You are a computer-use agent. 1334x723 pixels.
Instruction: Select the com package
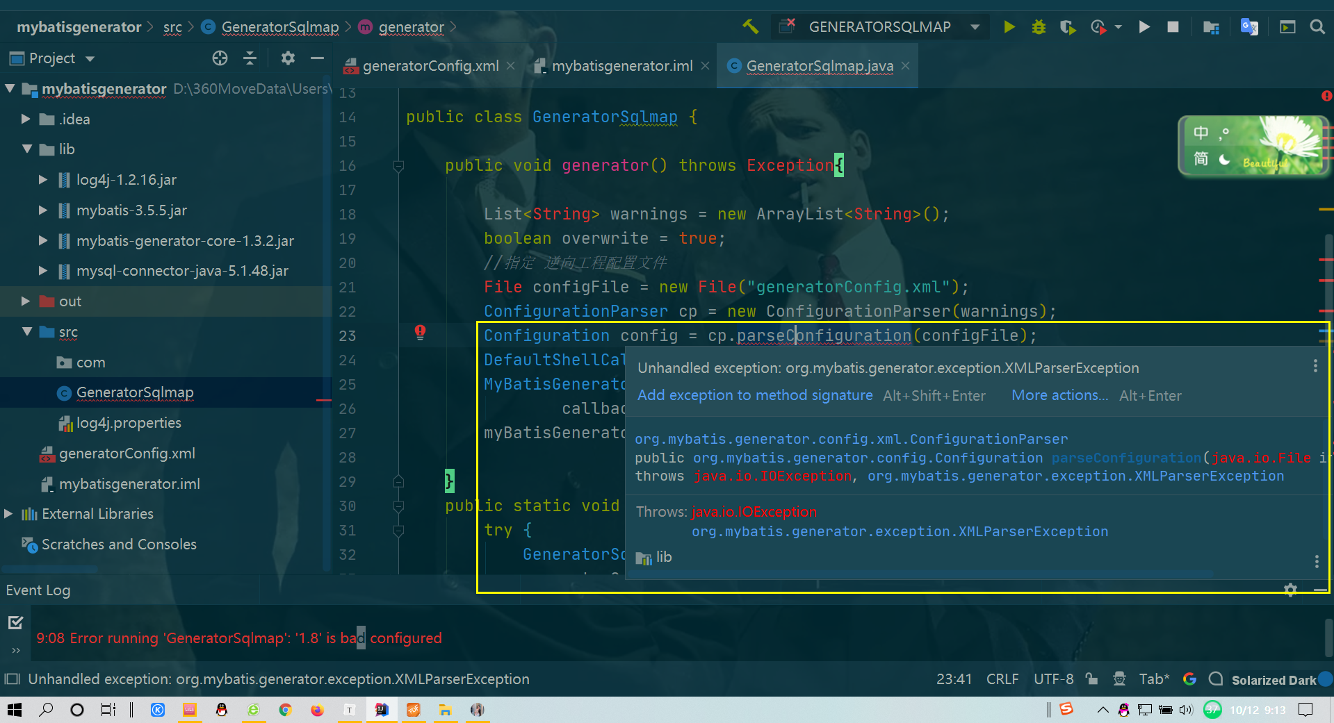(x=90, y=362)
